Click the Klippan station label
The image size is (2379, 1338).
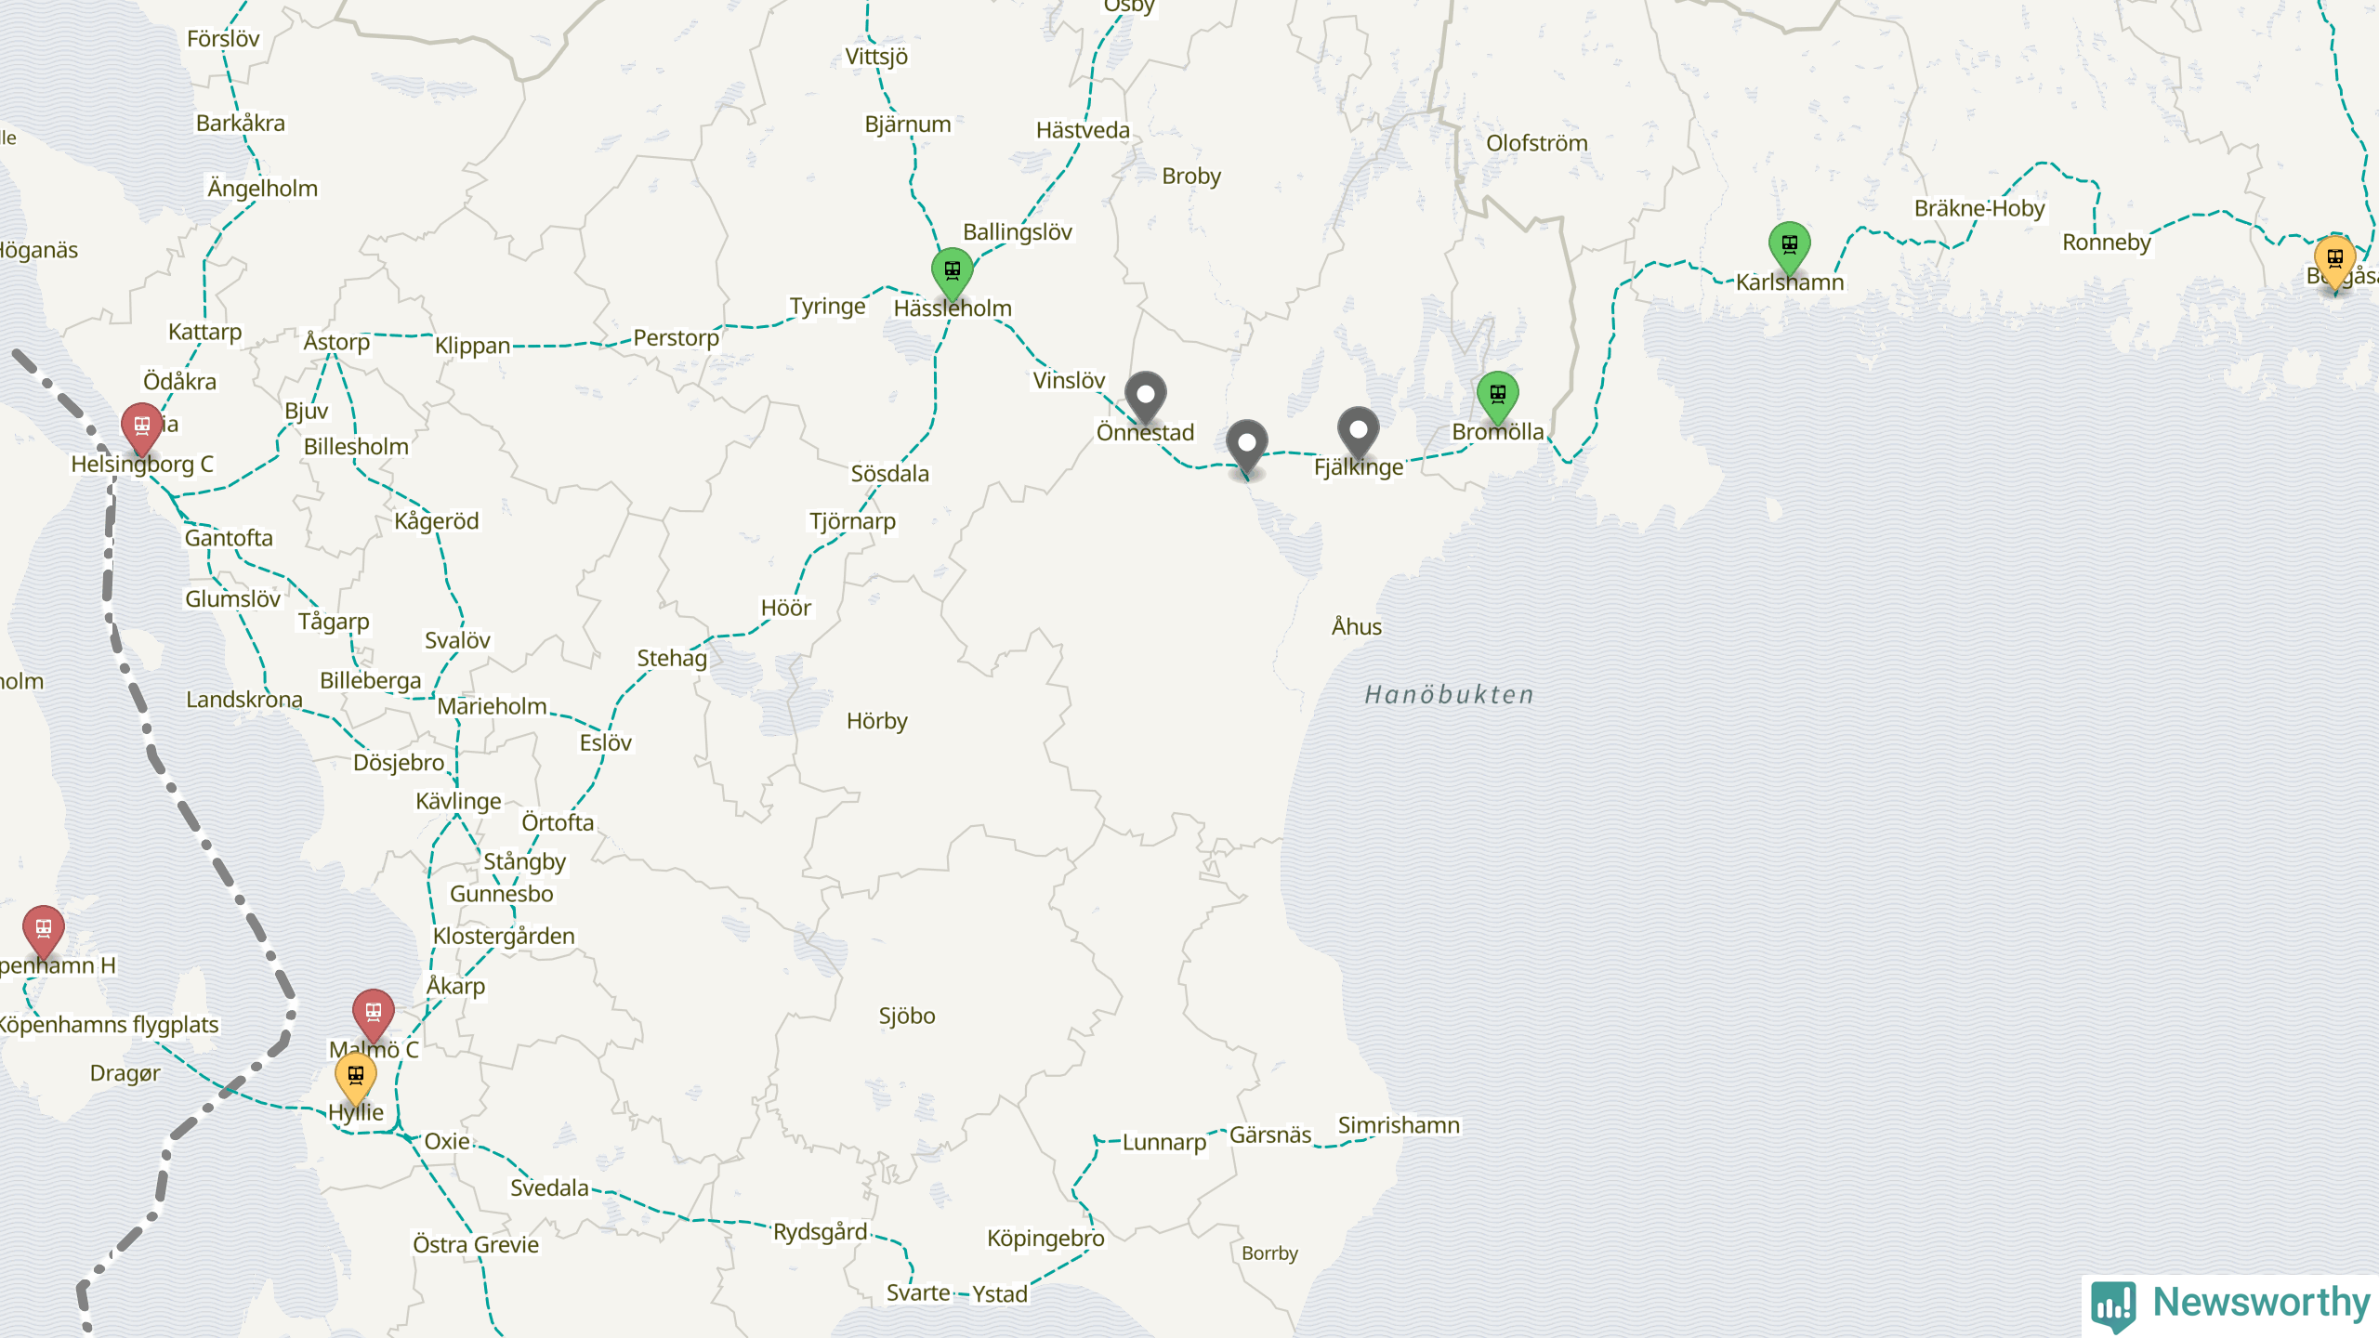(x=472, y=346)
